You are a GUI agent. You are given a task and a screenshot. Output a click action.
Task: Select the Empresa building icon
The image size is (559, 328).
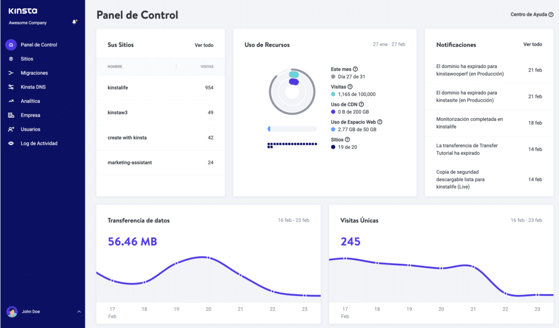[10, 115]
